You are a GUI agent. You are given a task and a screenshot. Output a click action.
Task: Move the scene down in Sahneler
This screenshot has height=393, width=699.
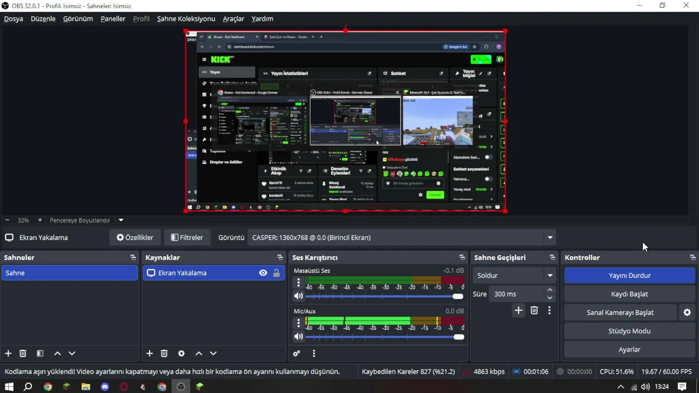(x=72, y=354)
